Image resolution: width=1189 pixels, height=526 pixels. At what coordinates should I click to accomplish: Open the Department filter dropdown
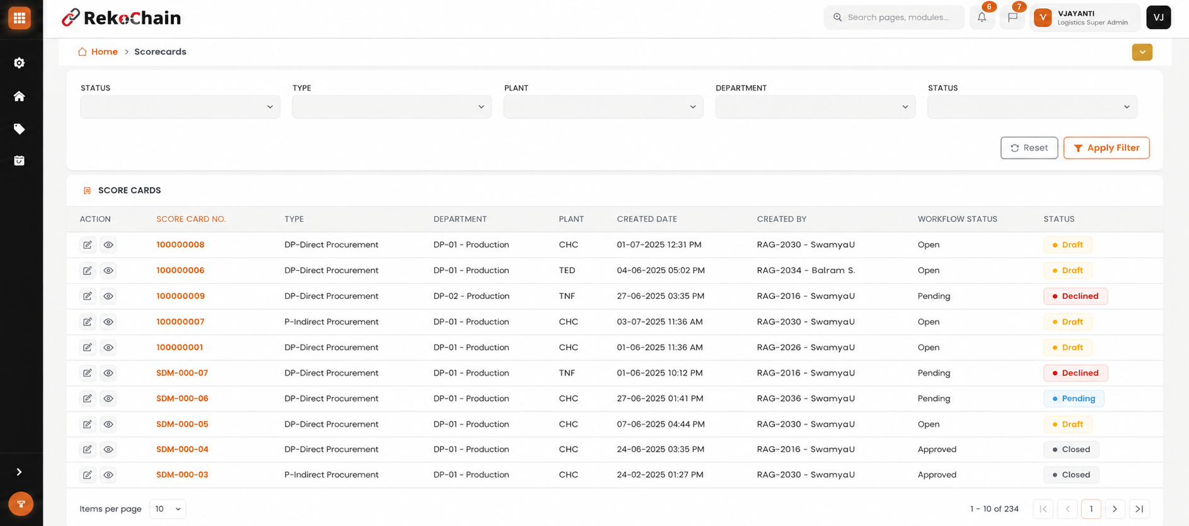(x=815, y=107)
